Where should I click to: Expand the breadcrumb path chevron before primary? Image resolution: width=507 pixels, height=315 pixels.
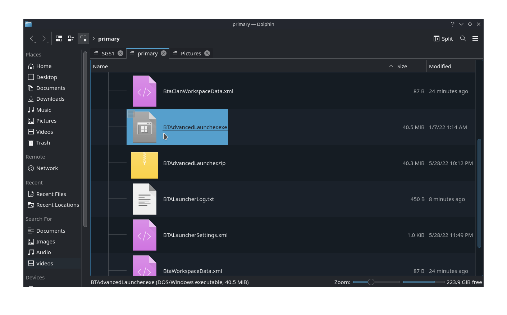pyautogui.click(x=93, y=38)
